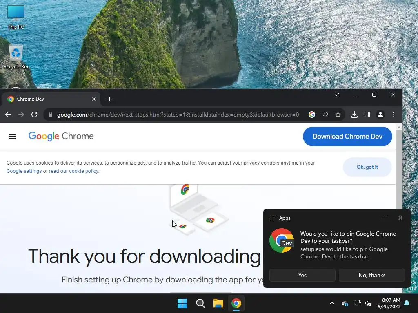
Task: Click the devices illustration on the page
Action: tap(198, 210)
